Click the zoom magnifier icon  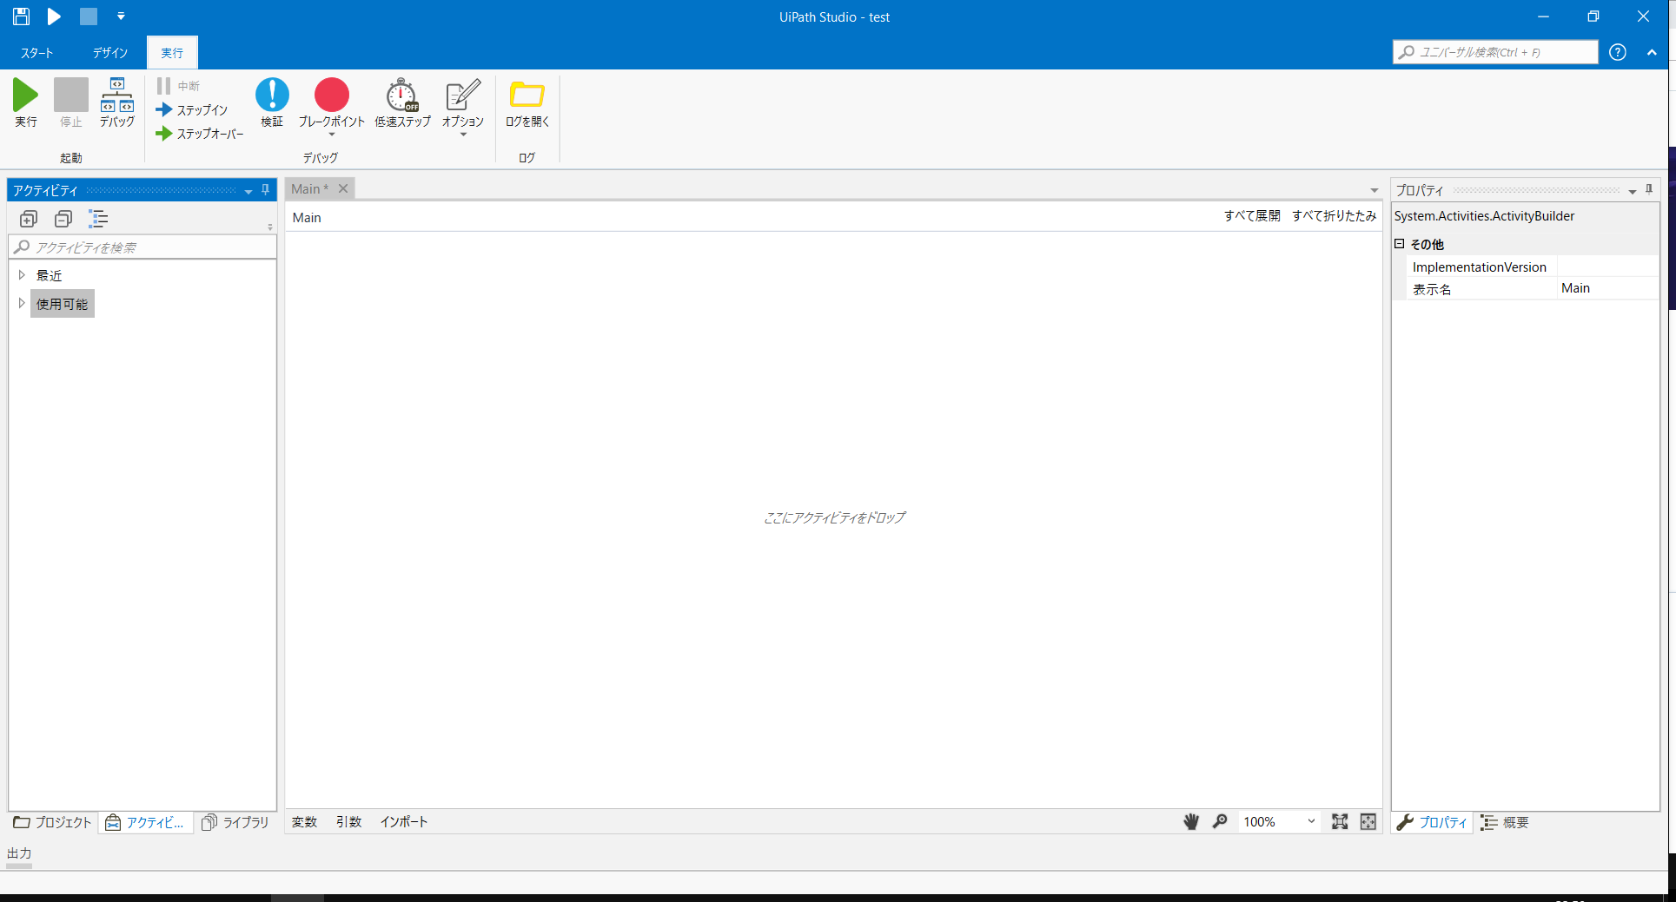coord(1220,821)
